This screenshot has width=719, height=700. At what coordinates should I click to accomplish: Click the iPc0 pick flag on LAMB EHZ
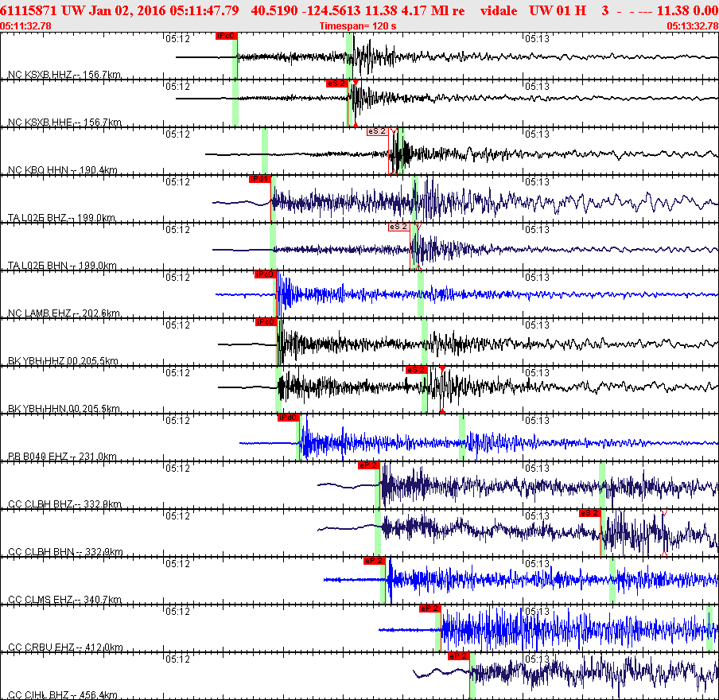[x=265, y=274]
